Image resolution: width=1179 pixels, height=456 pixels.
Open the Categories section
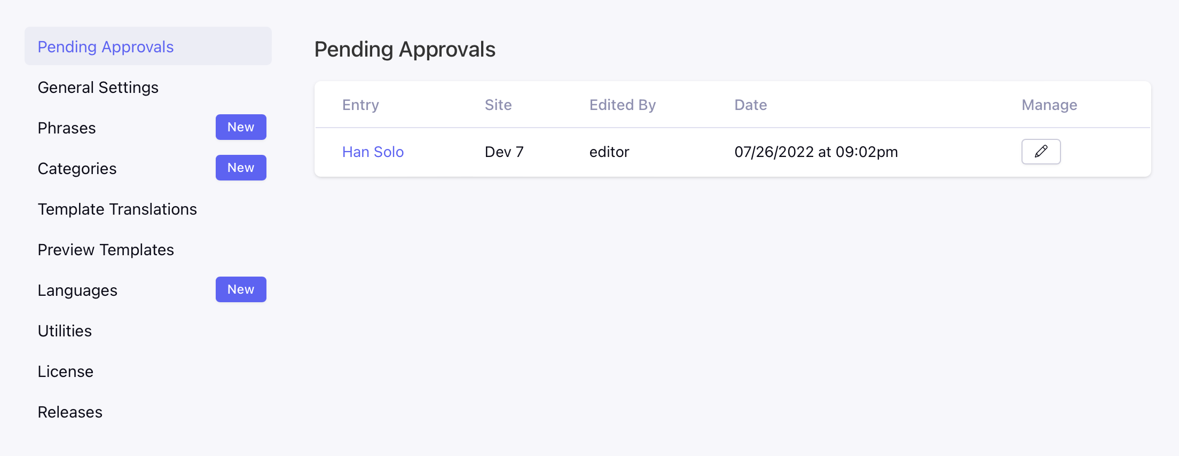77,169
